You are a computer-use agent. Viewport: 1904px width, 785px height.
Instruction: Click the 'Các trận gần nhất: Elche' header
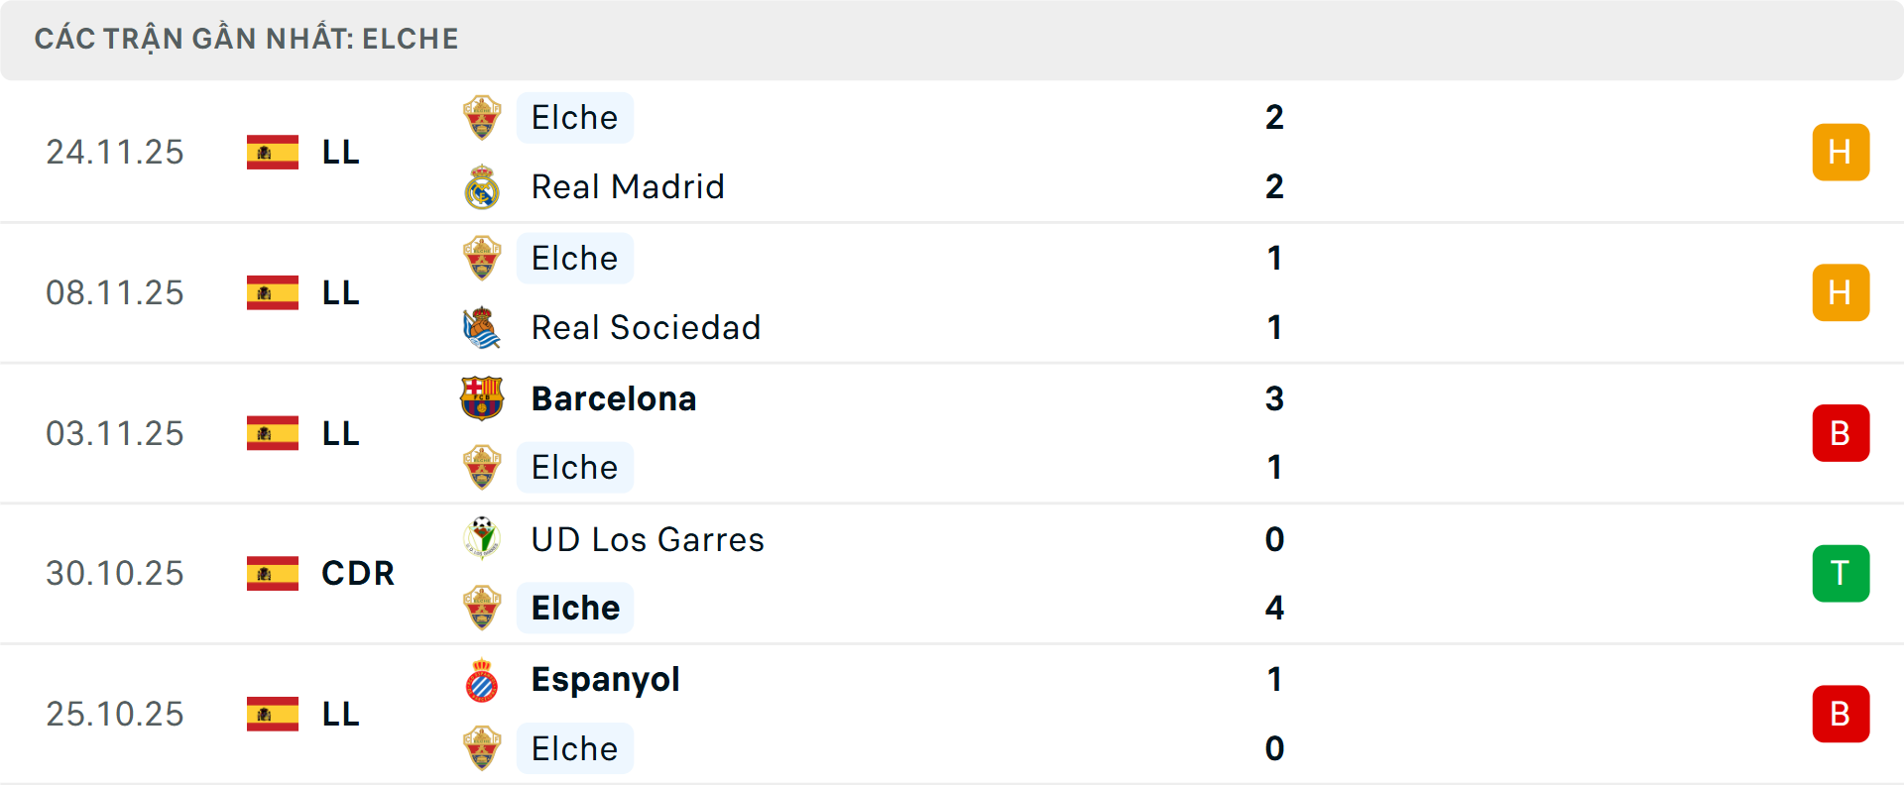247,39
